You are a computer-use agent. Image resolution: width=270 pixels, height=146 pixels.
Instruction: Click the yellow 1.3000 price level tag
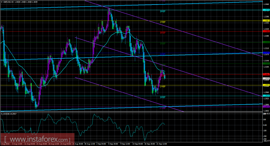(266, 85)
